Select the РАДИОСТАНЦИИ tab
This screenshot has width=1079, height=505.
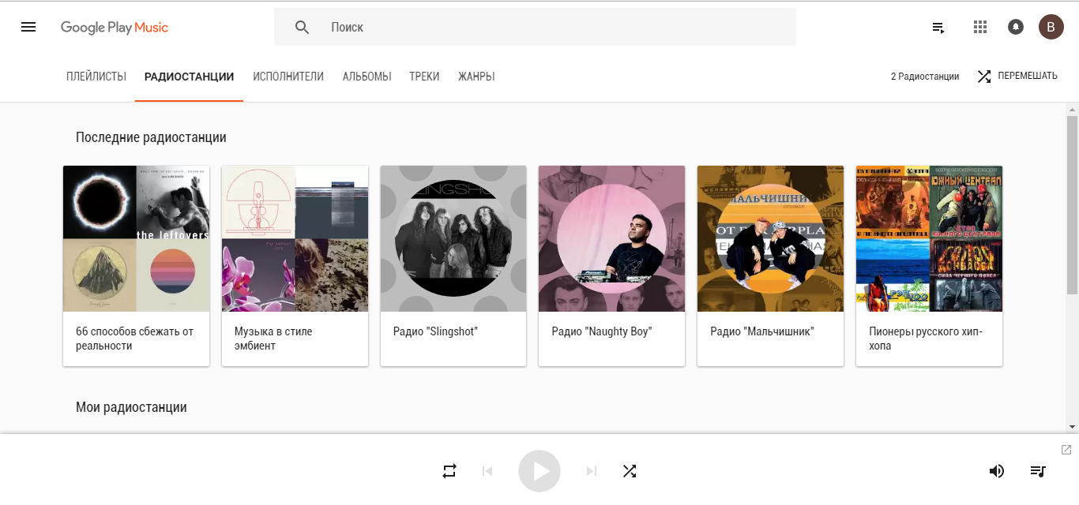pos(189,77)
